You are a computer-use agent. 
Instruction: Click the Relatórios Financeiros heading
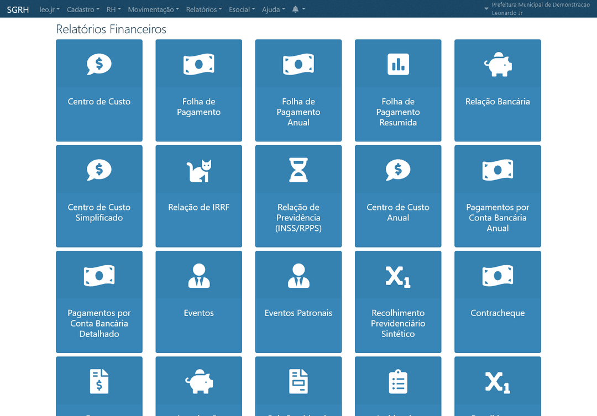[111, 29]
